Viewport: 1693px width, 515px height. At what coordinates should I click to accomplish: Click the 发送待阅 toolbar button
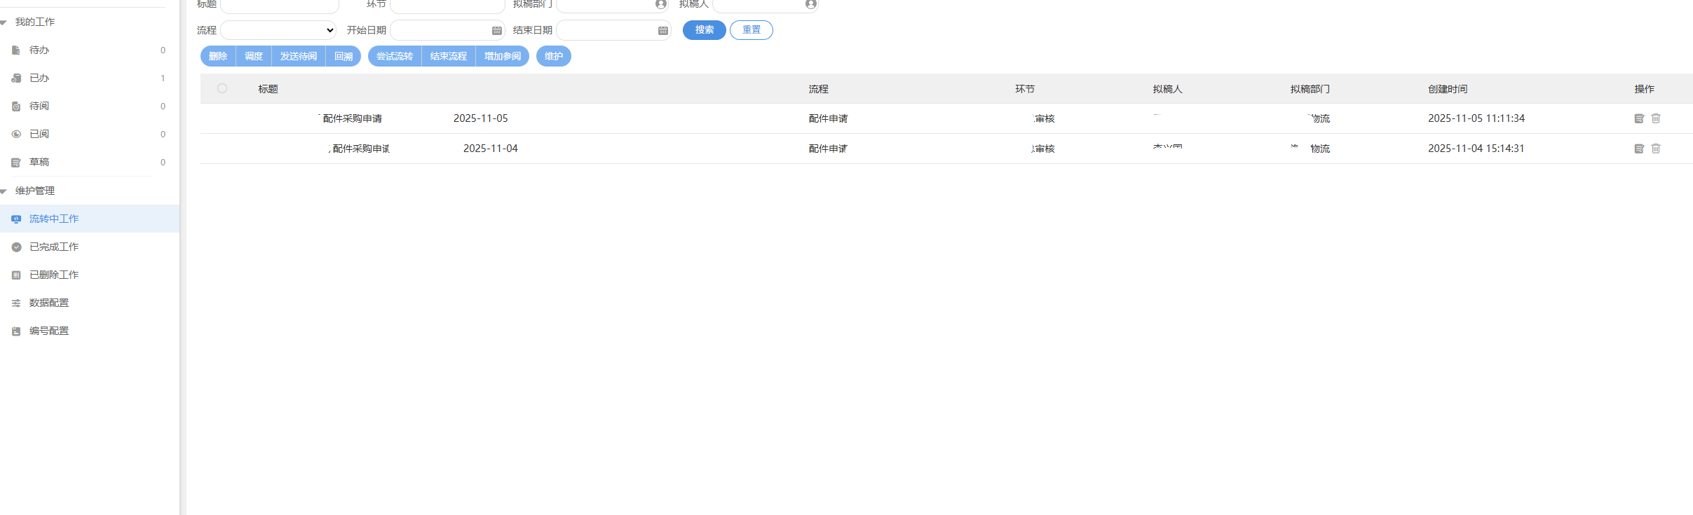(299, 56)
